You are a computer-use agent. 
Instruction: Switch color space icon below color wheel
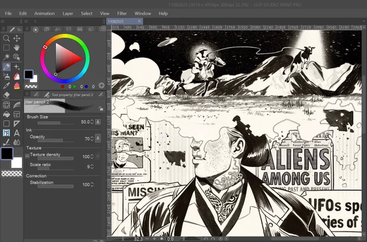pos(101,86)
